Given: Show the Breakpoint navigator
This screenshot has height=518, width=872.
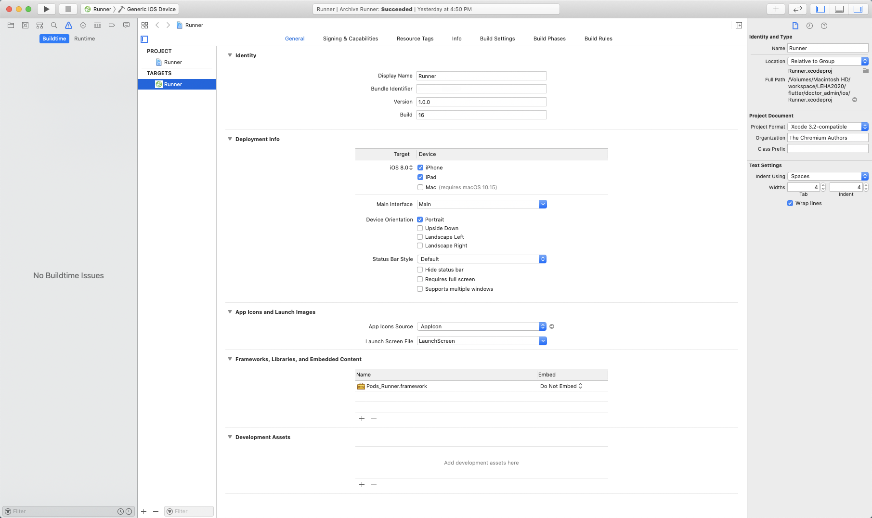Looking at the screenshot, I should point(112,25).
